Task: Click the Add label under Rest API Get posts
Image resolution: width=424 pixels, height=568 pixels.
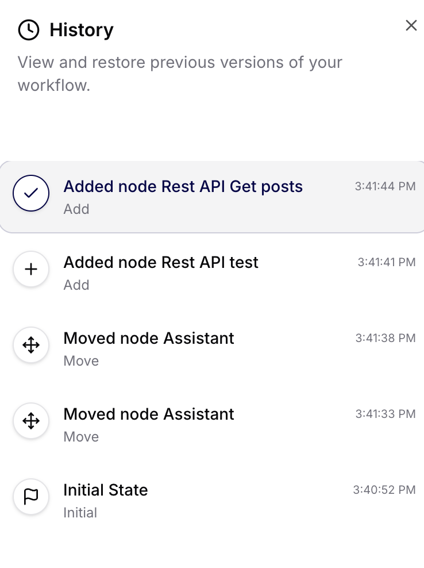Action: 76,209
